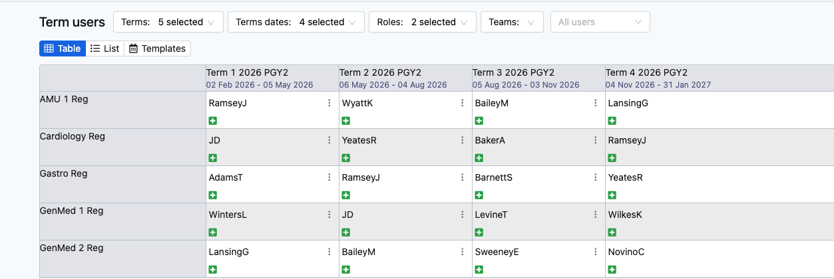Open three-dot menu for AdamsT in Gastro Reg
The width and height of the screenshot is (834, 279).
(329, 177)
